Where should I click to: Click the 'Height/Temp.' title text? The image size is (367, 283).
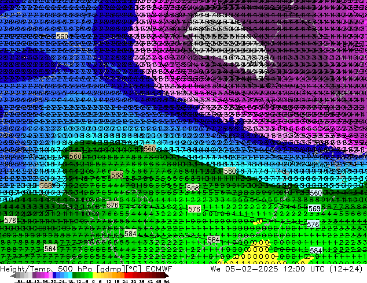[27, 269]
